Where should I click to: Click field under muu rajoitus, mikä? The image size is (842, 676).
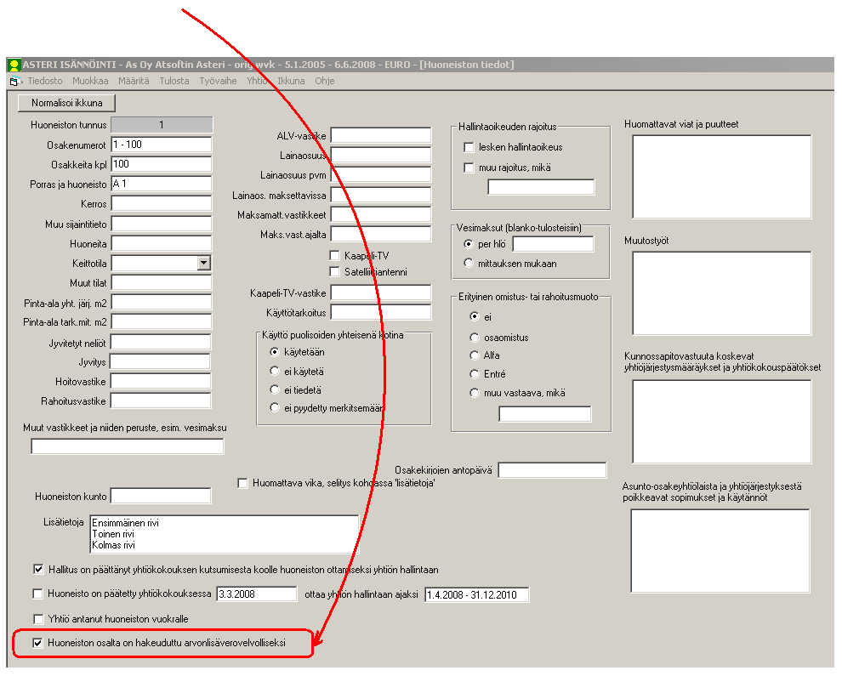pyautogui.click(x=541, y=187)
